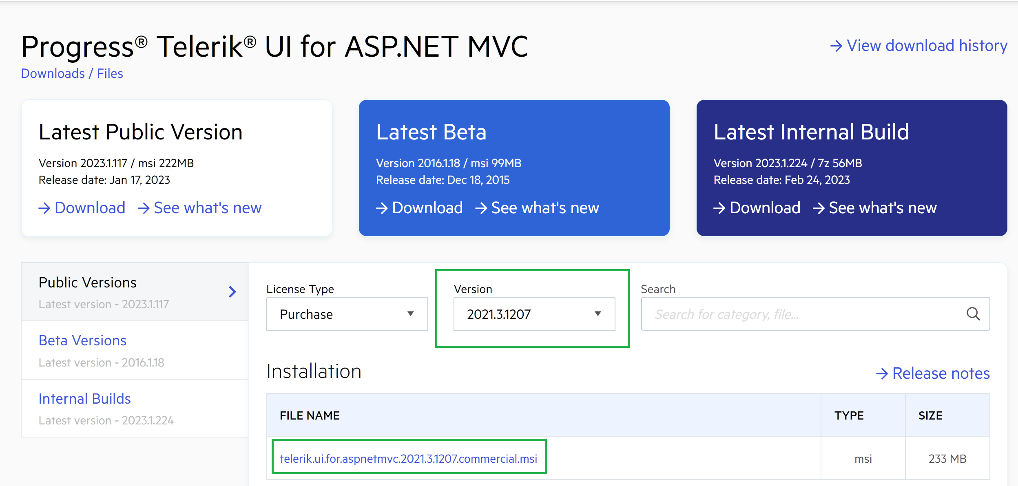Open the License Type dropdown arrow

coord(410,314)
